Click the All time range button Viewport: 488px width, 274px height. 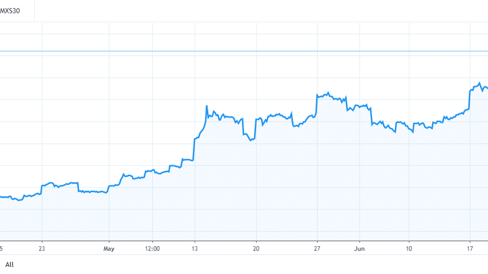pyautogui.click(x=10, y=265)
